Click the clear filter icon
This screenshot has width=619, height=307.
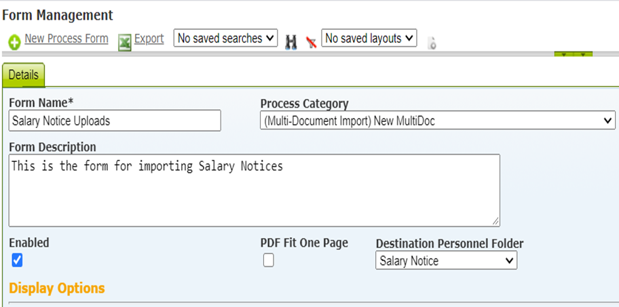click(x=311, y=42)
